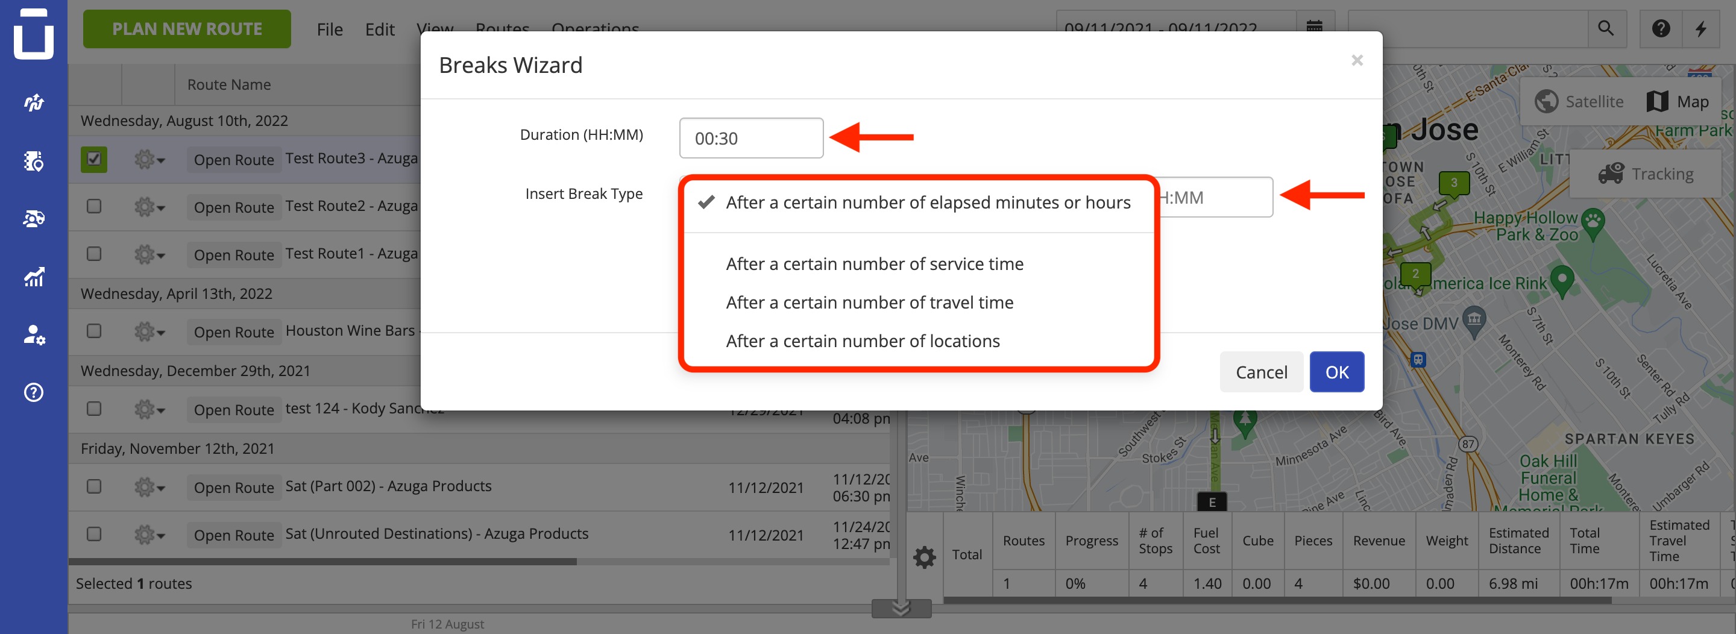Click the help question mark in toolbar
The height and width of the screenshot is (634, 1736).
(x=1661, y=28)
